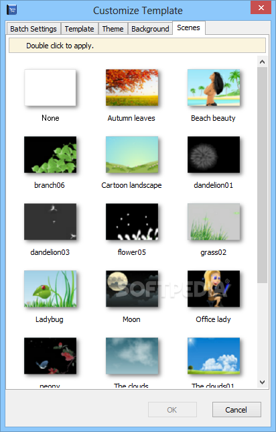276x432 pixels.
Task: Click the scroll up arrow
Action: point(262,62)
